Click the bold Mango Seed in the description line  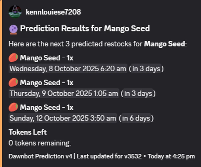point(164,44)
